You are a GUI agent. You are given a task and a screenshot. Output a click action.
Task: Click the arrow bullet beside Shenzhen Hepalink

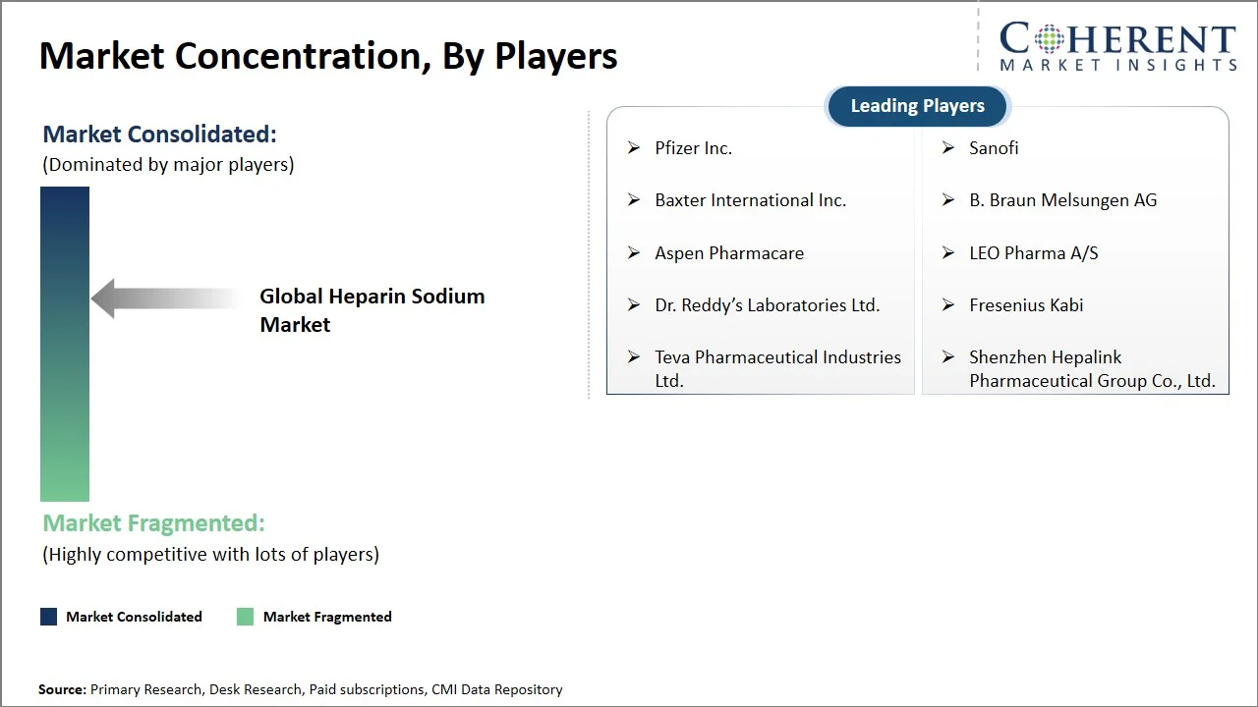(948, 357)
